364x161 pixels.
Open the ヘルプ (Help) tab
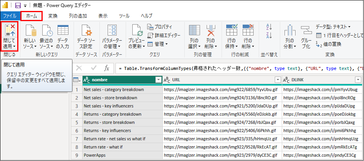pos(146,16)
